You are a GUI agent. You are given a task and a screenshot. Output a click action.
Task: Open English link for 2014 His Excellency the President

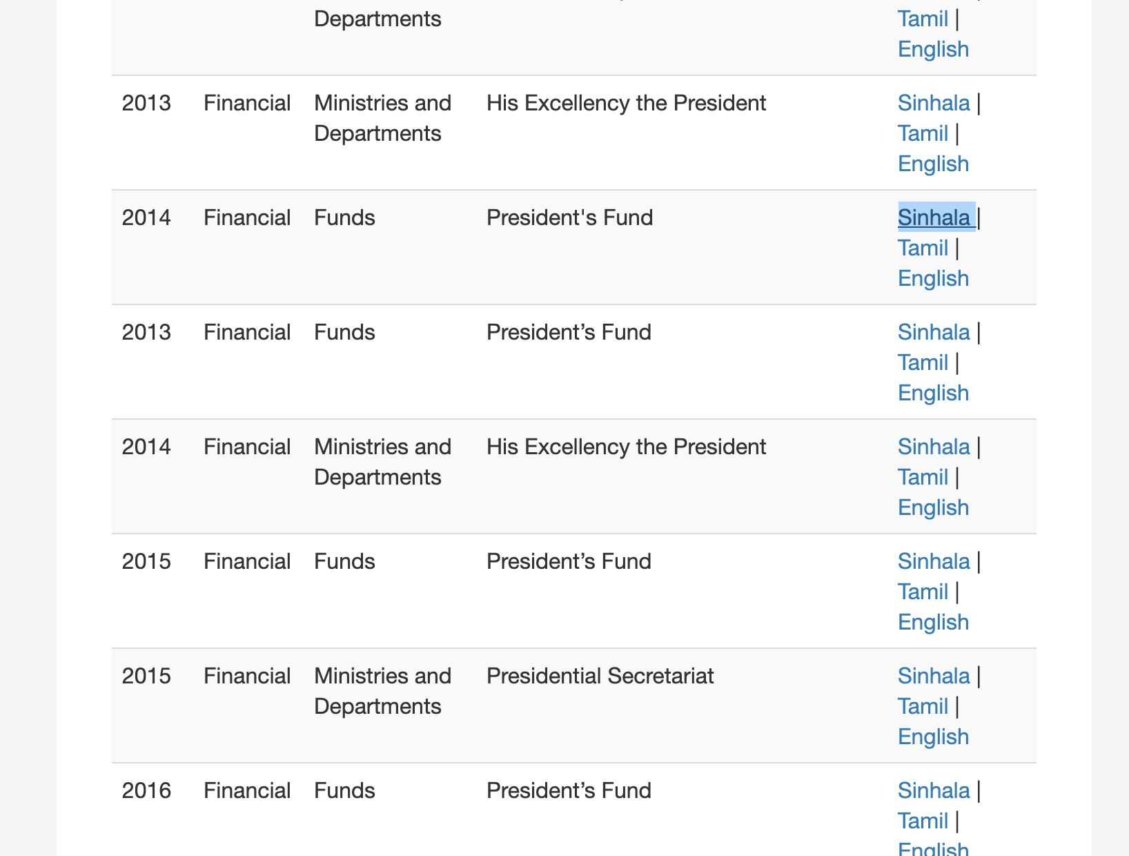933,507
